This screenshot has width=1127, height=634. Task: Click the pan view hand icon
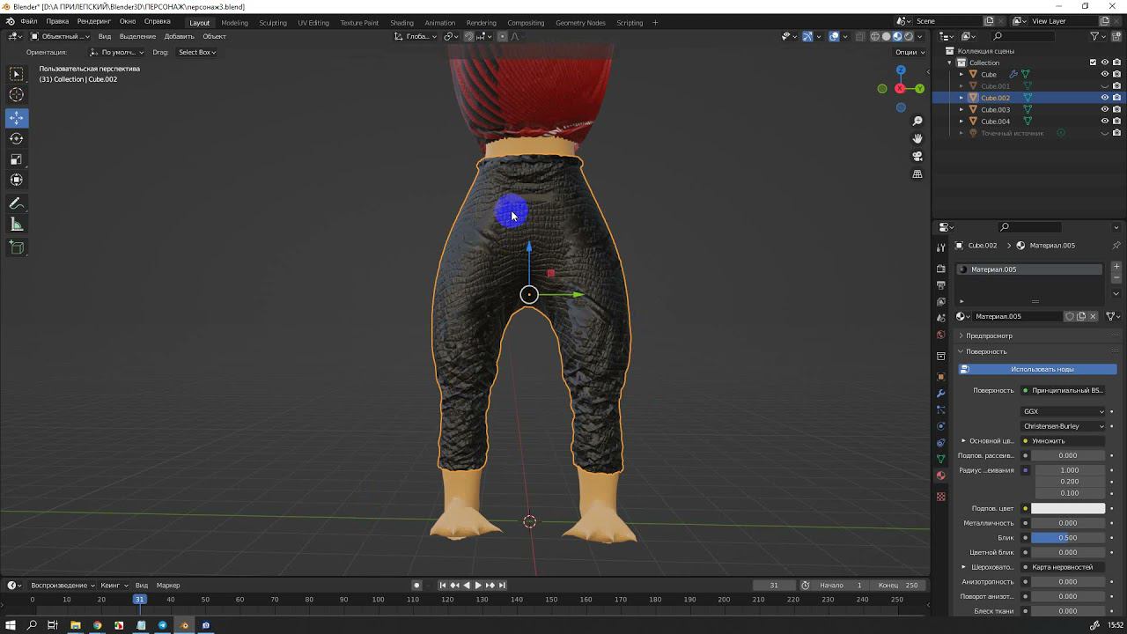tap(917, 138)
